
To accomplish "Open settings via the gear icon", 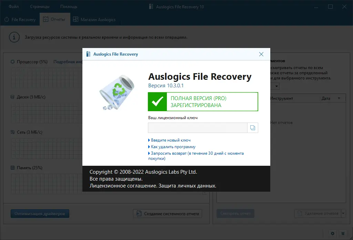I will [332, 233].
